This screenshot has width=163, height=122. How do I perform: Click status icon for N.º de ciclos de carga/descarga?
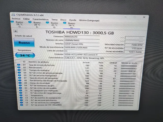[x=21, y=93]
